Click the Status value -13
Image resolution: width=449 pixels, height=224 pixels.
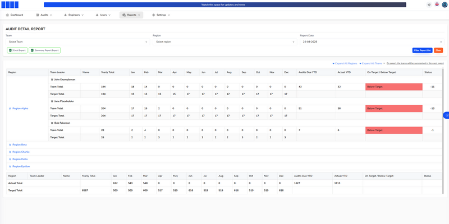(x=432, y=109)
